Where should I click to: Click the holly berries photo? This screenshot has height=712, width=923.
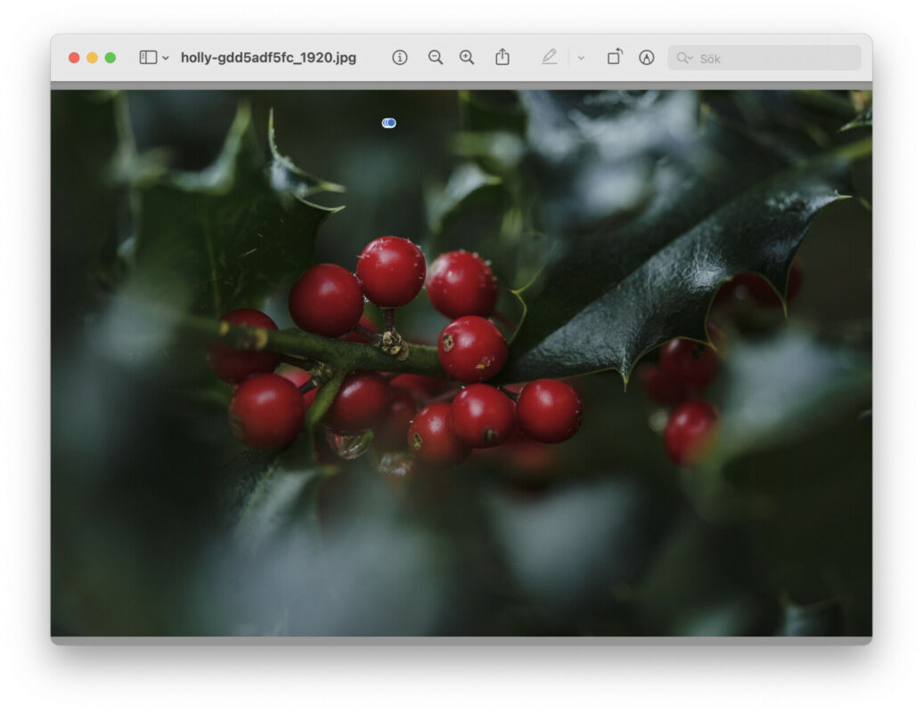click(461, 363)
